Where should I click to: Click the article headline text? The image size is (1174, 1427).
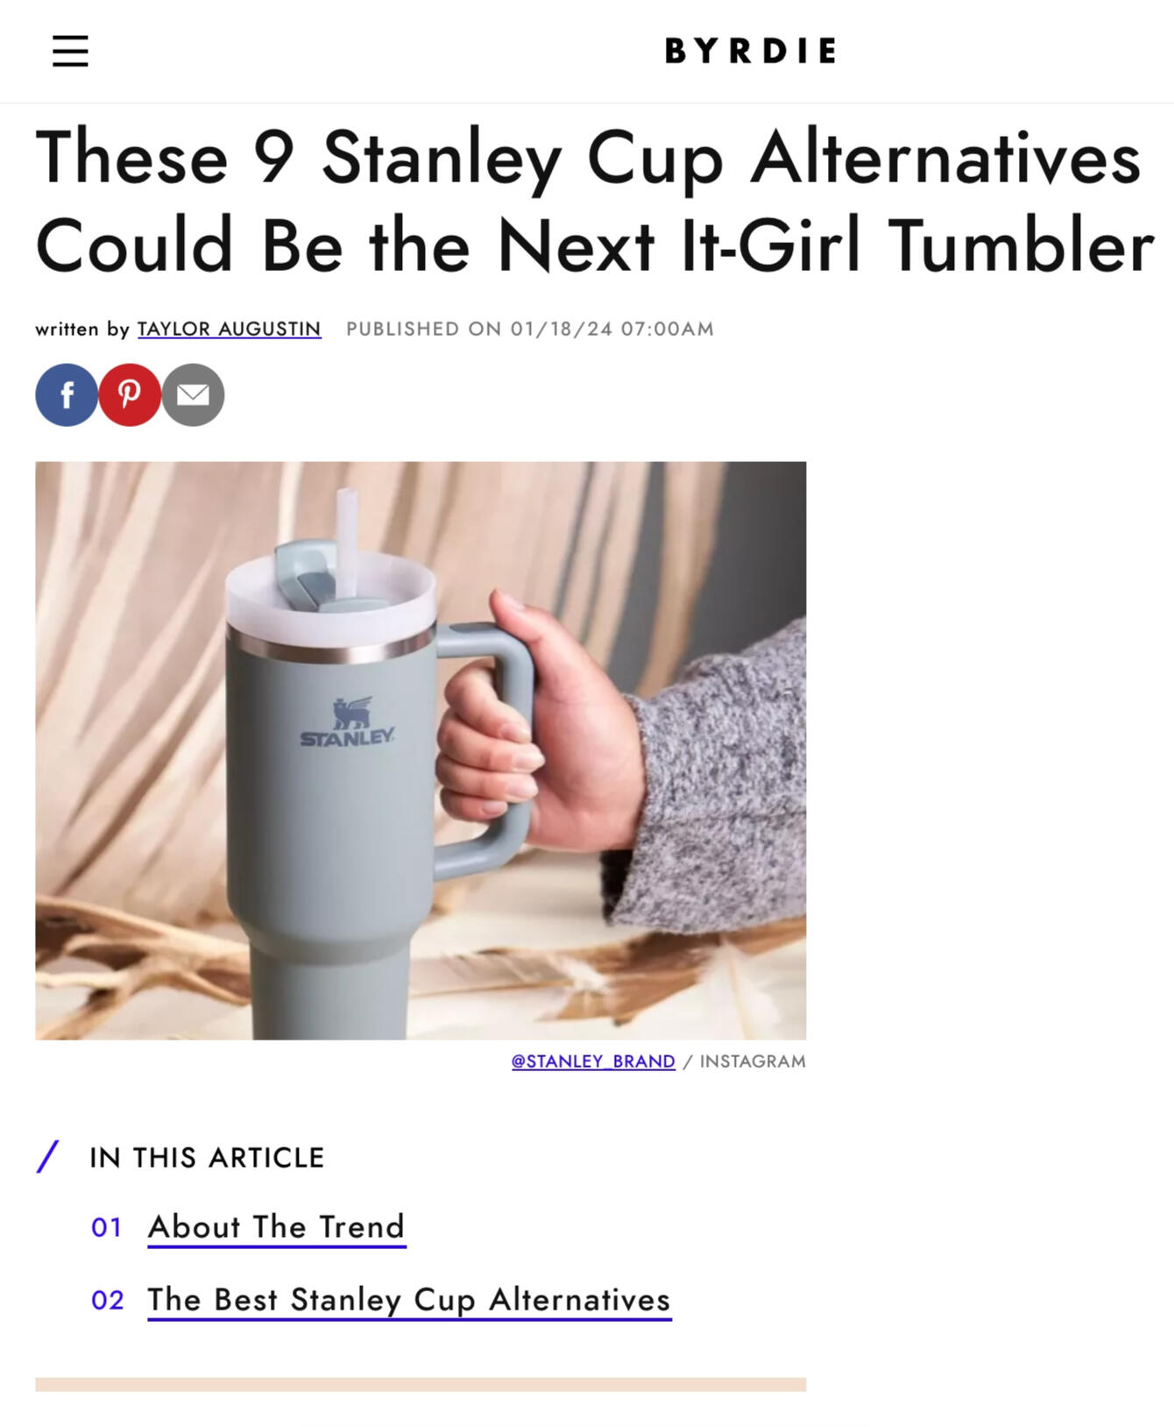[x=594, y=202]
